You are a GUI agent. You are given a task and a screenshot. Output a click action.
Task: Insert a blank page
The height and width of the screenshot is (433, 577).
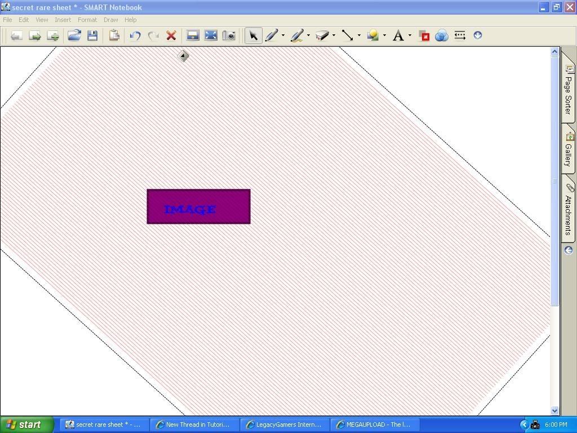[53, 36]
